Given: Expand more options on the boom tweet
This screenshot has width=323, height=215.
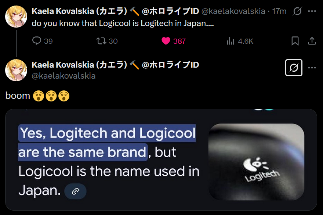Looking at the screenshot, I should [312, 68].
